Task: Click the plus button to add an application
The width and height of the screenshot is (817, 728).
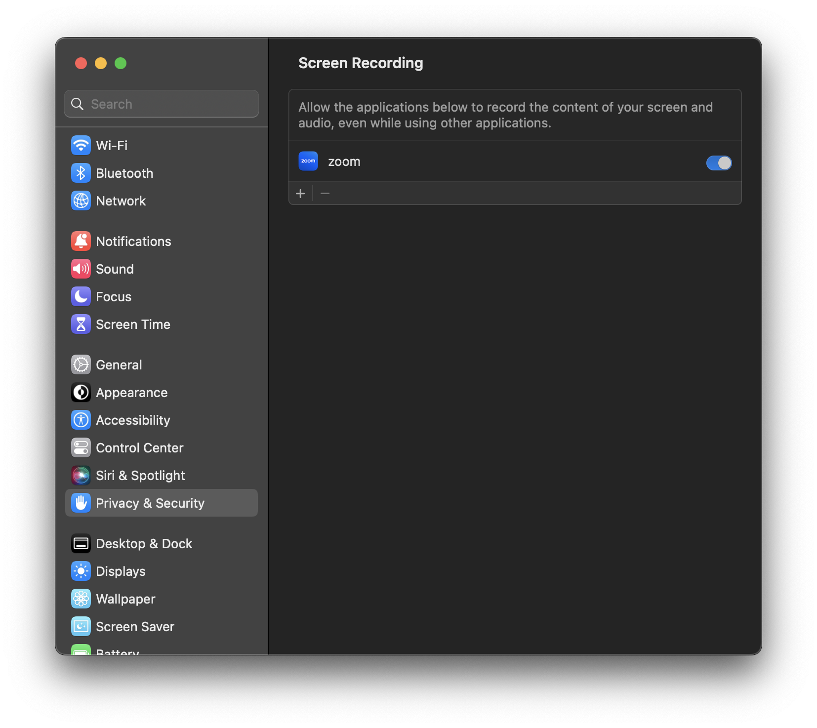Action: [x=301, y=193]
